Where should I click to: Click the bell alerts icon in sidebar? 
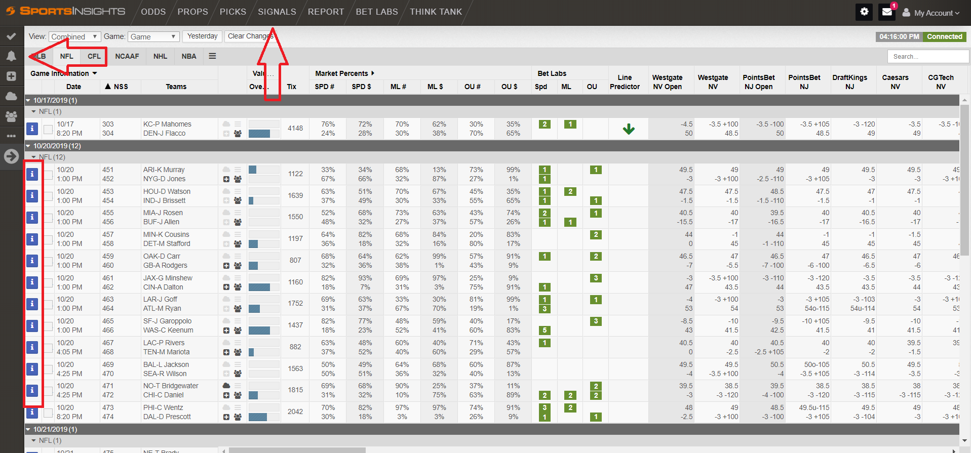click(x=11, y=56)
